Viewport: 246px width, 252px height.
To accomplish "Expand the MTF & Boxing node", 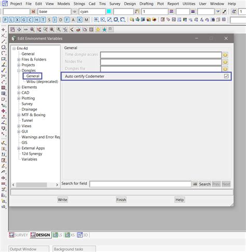I will (x=19, y=115).
